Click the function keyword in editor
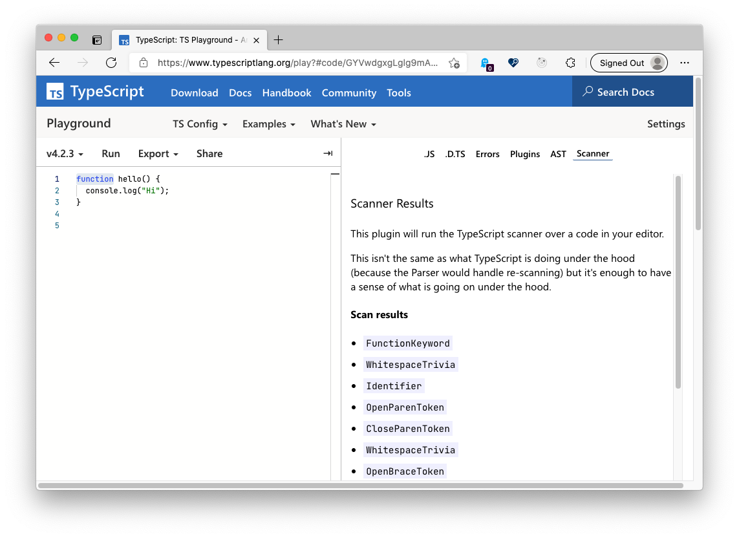This screenshot has width=739, height=538. coord(95,178)
